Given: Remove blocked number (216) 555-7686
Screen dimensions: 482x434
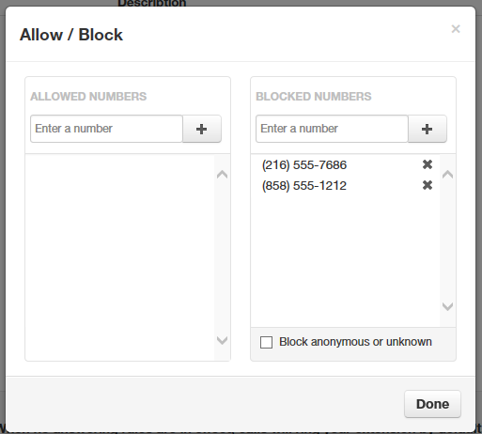Looking at the screenshot, I should coord(428,164).
